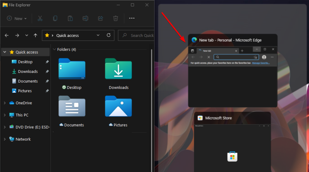Go up one level with up arrow
Image resolution: width=309 pixels, height=172 pixels.
pos(35,35)
